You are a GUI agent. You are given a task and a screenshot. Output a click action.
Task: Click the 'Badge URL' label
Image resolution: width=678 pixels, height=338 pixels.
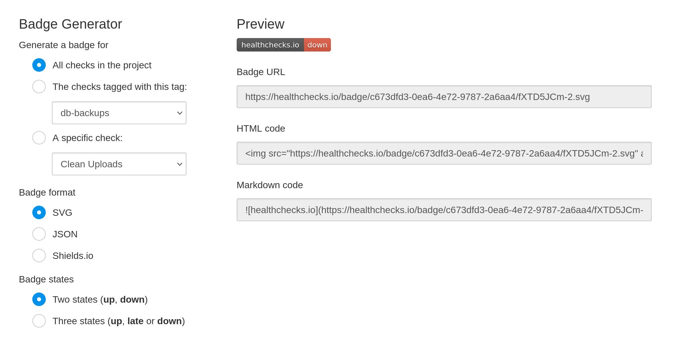261,72
